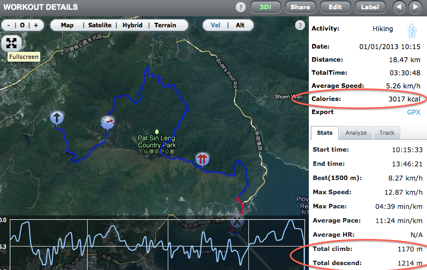Click the Share button
This screenshot has width=427, height=270.
click(300, 7)
